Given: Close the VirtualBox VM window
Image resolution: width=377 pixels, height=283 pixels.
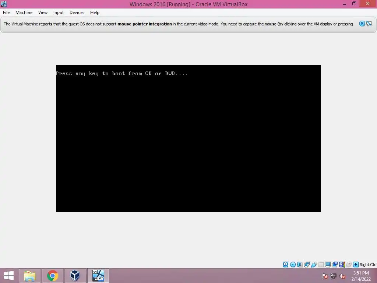Looking at the screenshot, I should tap(368, 4).
